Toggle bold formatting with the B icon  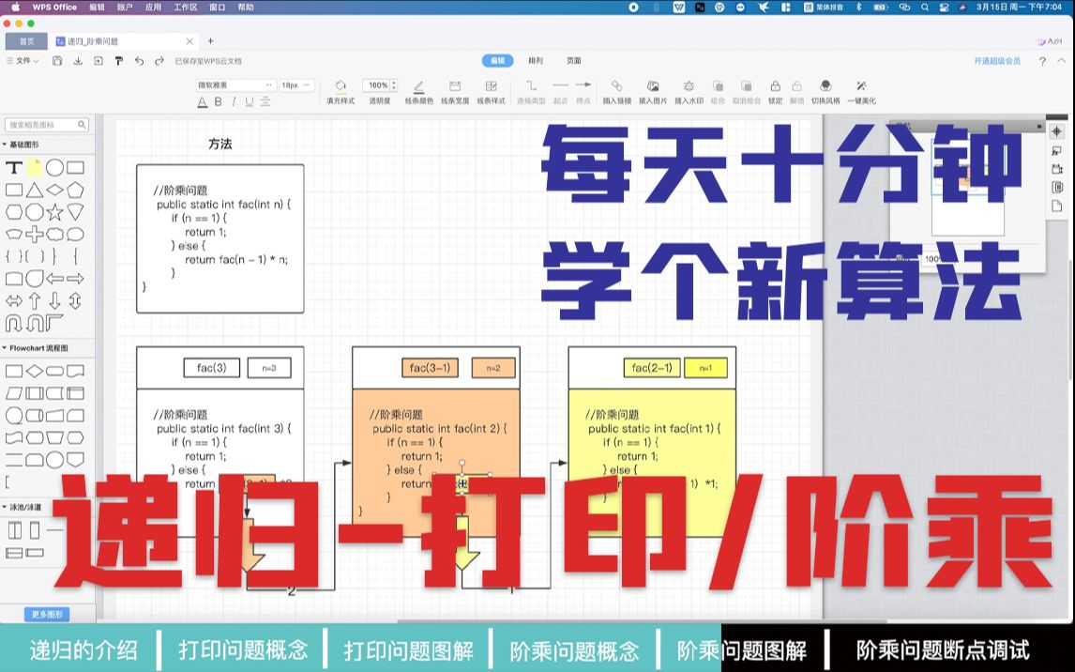click(x=219, y=100)
